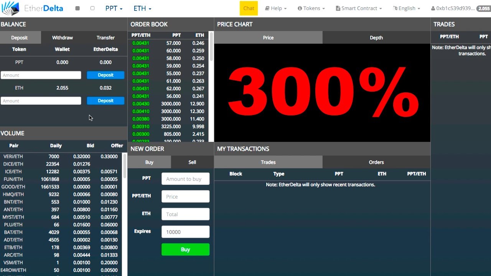Viewport: 491px width, 276px height.
Task: Select the FUN/ETH pair
Action: (61, 179)
